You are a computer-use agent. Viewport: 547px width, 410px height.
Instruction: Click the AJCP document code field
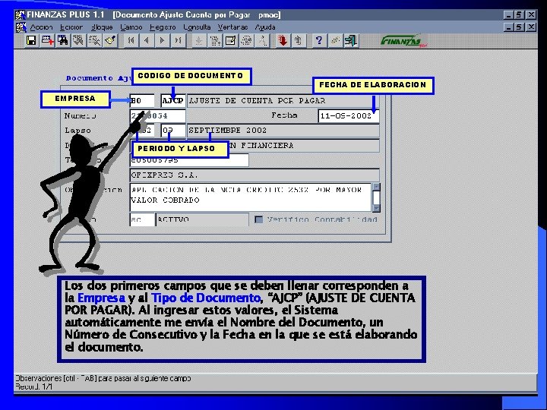(173, 101)
